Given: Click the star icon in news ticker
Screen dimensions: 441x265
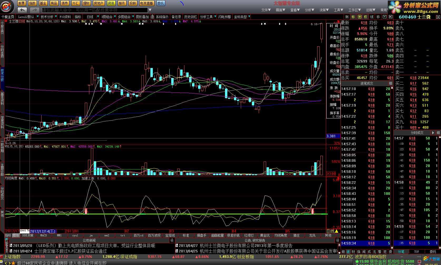Looking at the screenshot, I should [13, 263].
